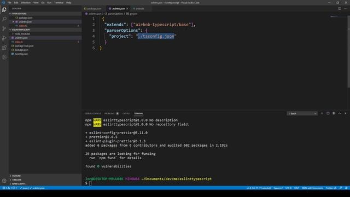Change language mode JSON with Comments
350x197 pixels.
coord(312,188)
